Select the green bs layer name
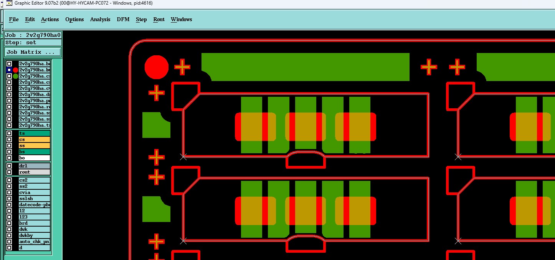555x260 pixels. point(34,152)
